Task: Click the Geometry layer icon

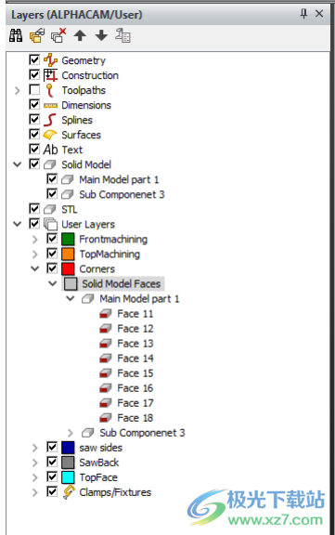Action: pos(50,60)
